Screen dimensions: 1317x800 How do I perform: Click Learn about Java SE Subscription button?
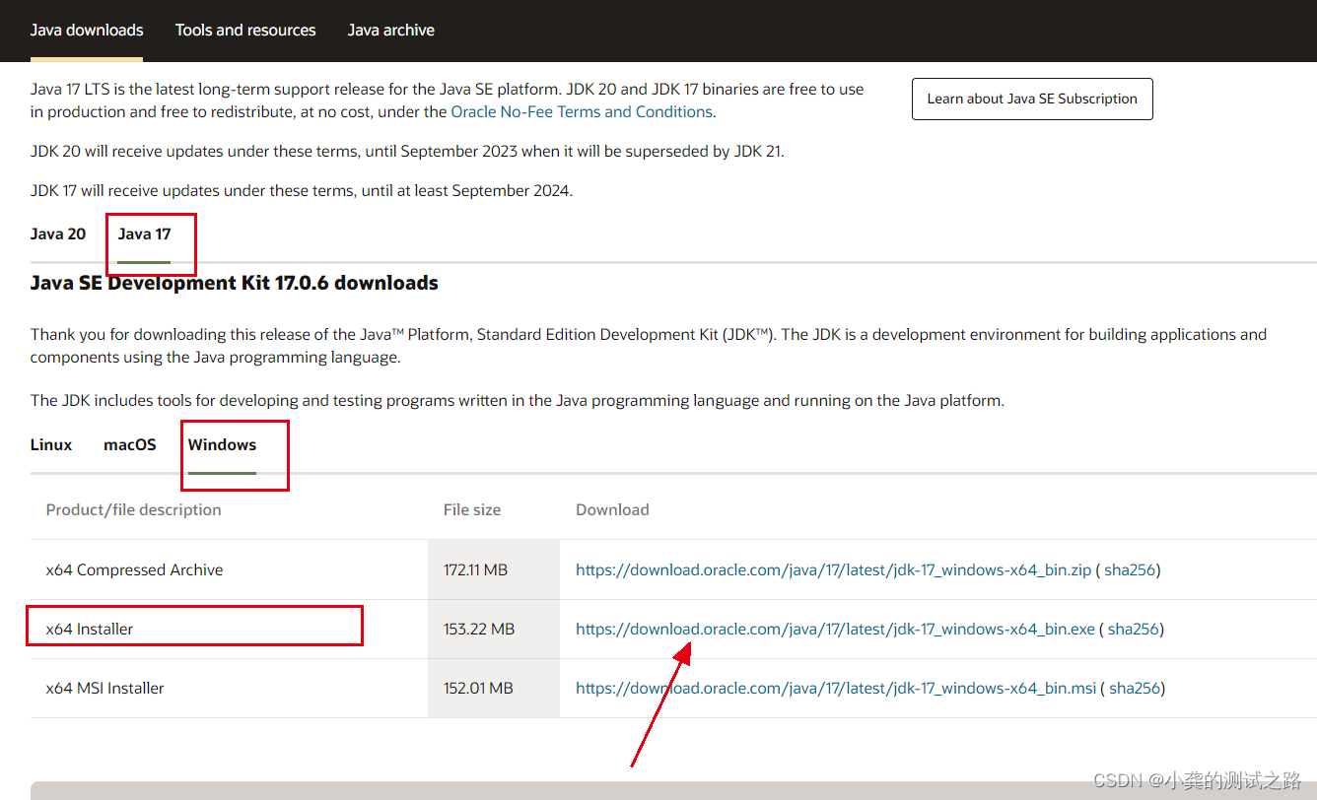(1032, 99)
